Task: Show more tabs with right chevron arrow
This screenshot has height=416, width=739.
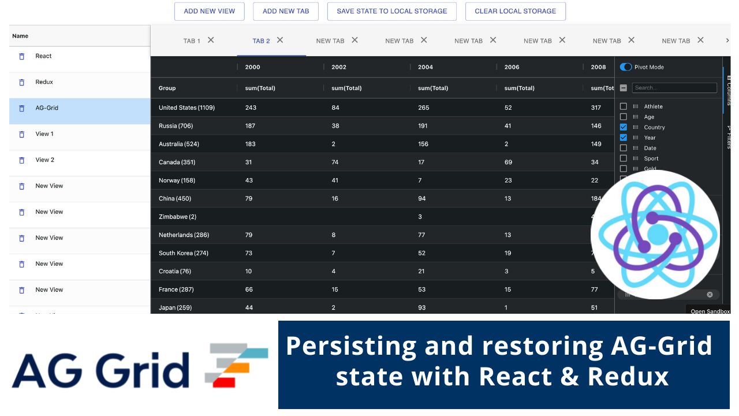Action: [727, 40]
